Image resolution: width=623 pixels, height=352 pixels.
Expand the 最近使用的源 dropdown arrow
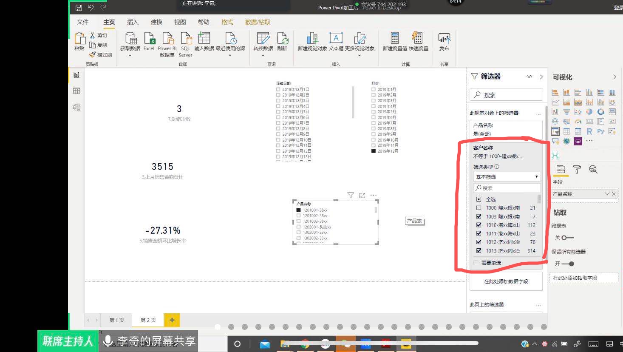230,55
